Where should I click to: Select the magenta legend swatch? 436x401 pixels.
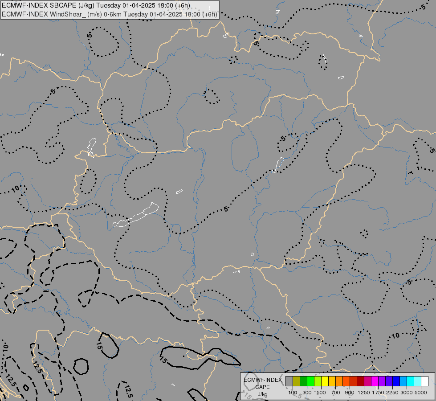click(x=375, y=381)
